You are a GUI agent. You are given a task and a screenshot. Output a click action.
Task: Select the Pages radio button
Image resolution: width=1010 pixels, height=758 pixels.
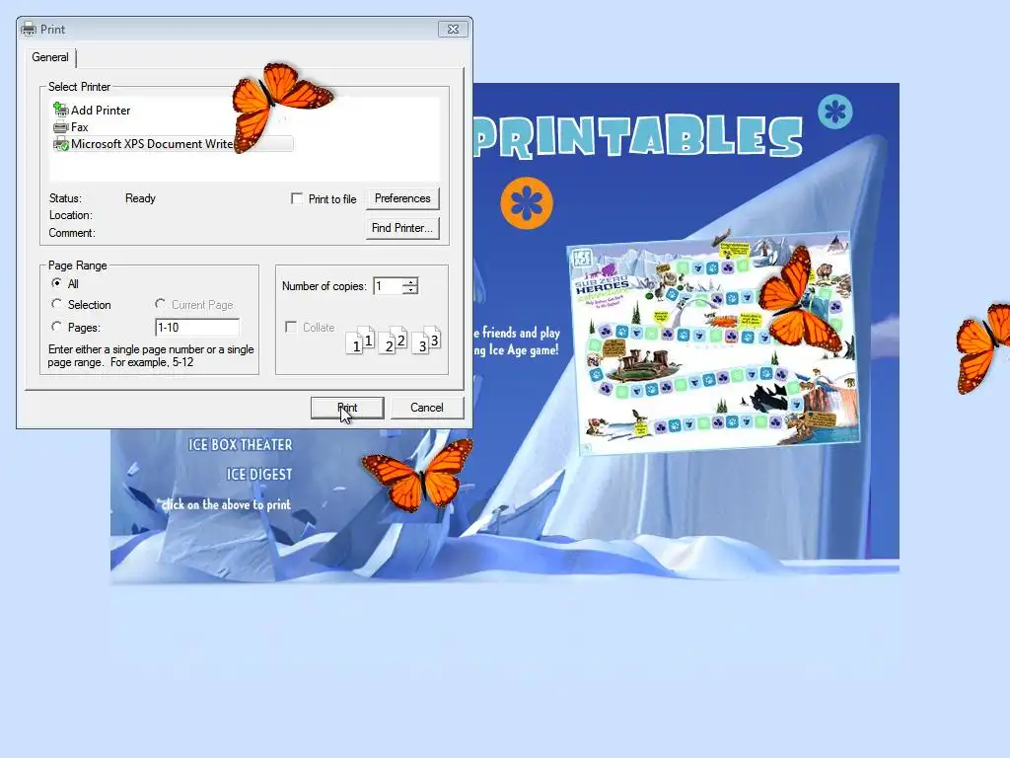pyautogui.click(x=56, y=326)
